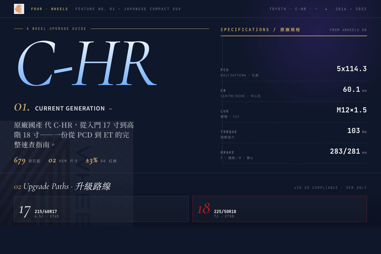Click the BRAKE row label
Image resolution: width=381 pixels, height=254 pixels.
[227, 153]
